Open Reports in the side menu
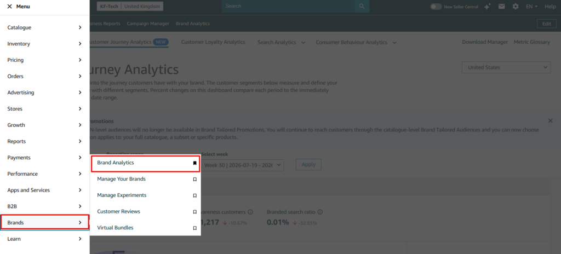The image size is (561, 254). (x=45, y=141)
